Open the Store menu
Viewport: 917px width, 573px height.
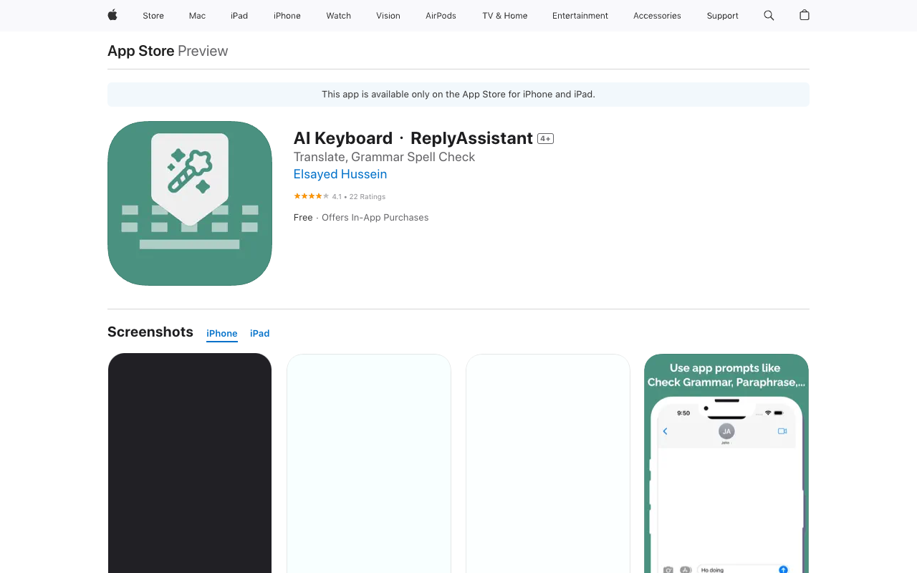153,16
